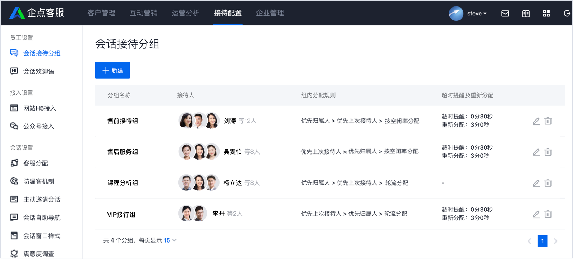
Task: Open 会话欢迎语 in sidebar
Action: pyautogui.click(x=39, y=71)
